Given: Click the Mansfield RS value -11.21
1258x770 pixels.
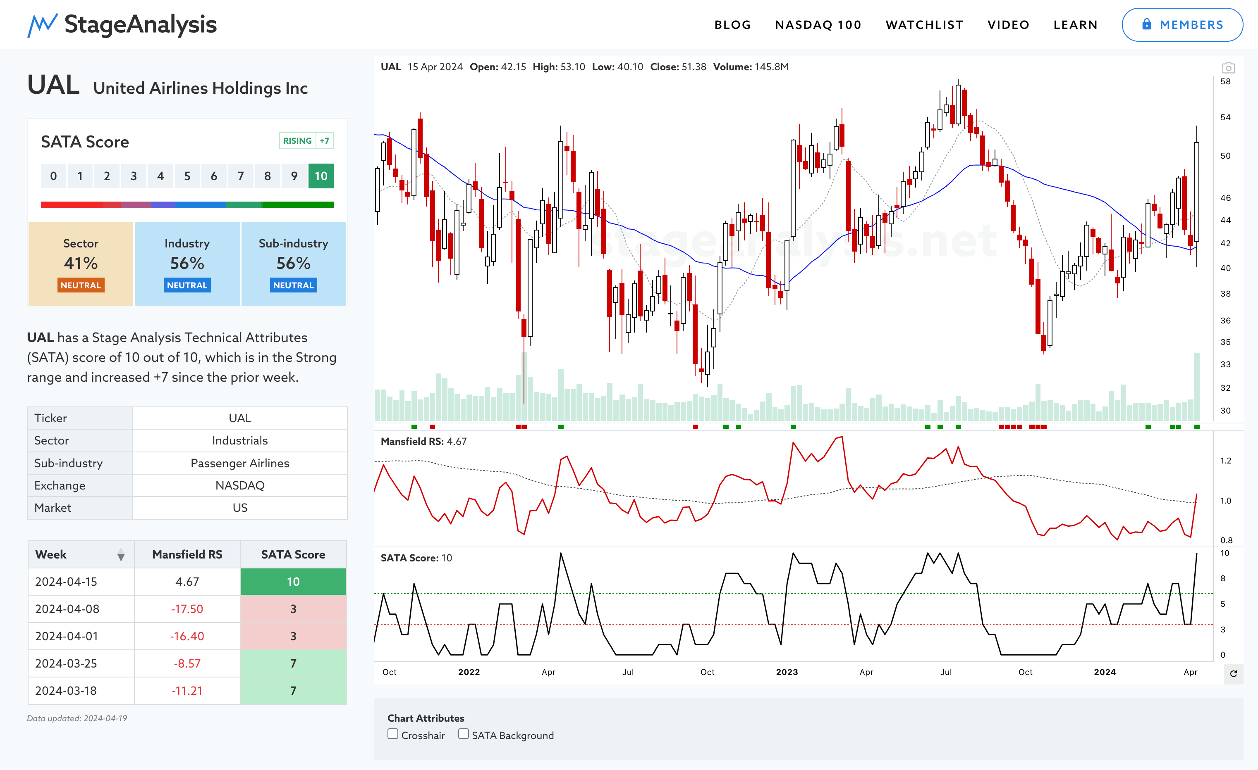Looking at the screenshot, I should tap(187, 691).
